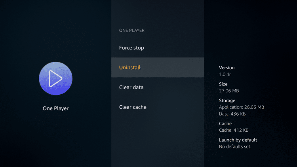The width and height of the screenshot is (297, 167).
Task: Click the Version heading
Action: [x=227, y=68]
